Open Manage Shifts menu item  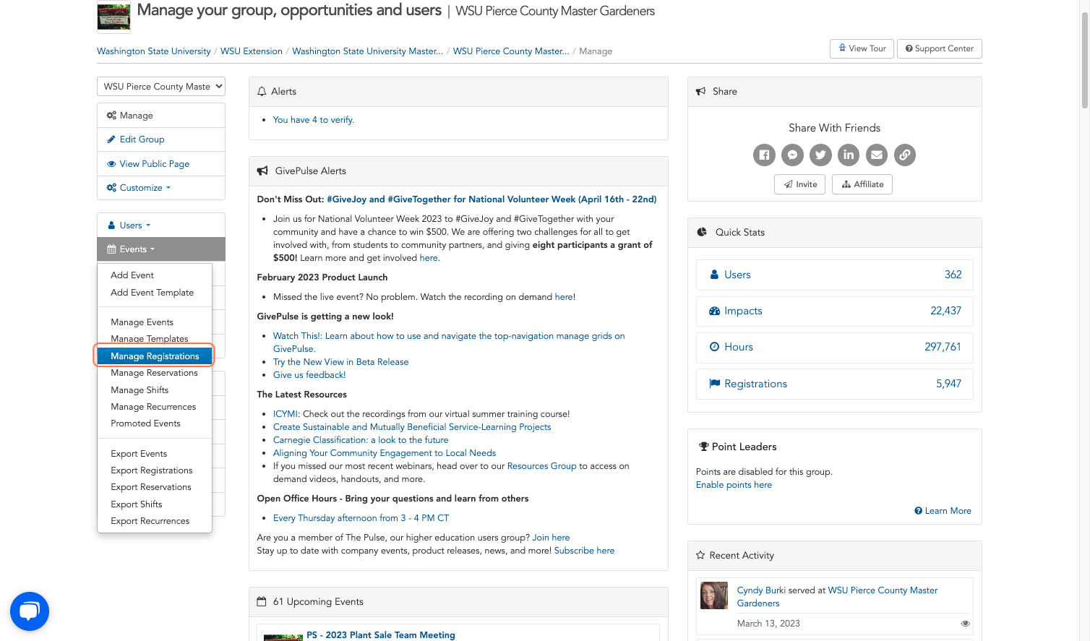tap(140, 390)
